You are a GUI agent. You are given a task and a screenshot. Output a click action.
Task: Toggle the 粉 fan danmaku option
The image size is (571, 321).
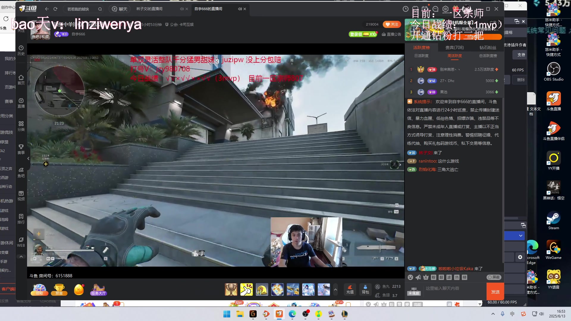pos(434,277)
